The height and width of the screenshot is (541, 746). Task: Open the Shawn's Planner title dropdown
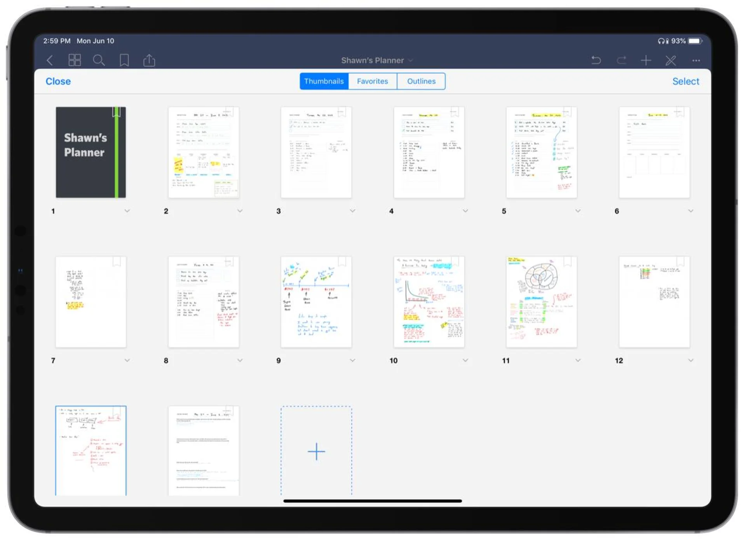click(x=411, y=60)
